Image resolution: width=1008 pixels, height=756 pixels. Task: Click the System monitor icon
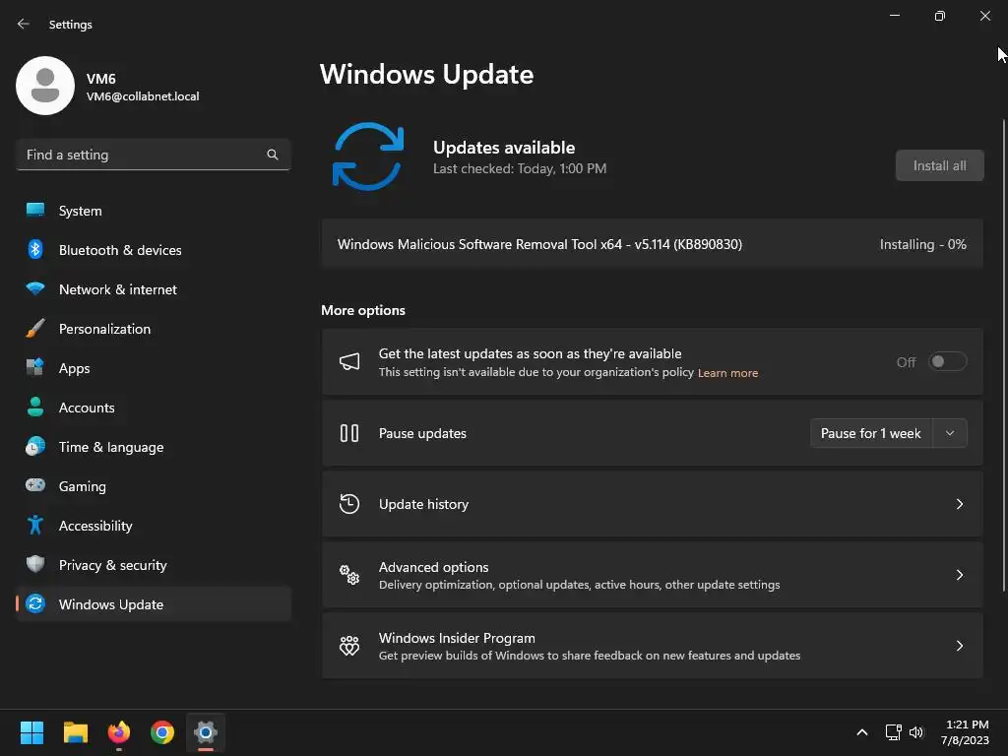coord(35,211)
